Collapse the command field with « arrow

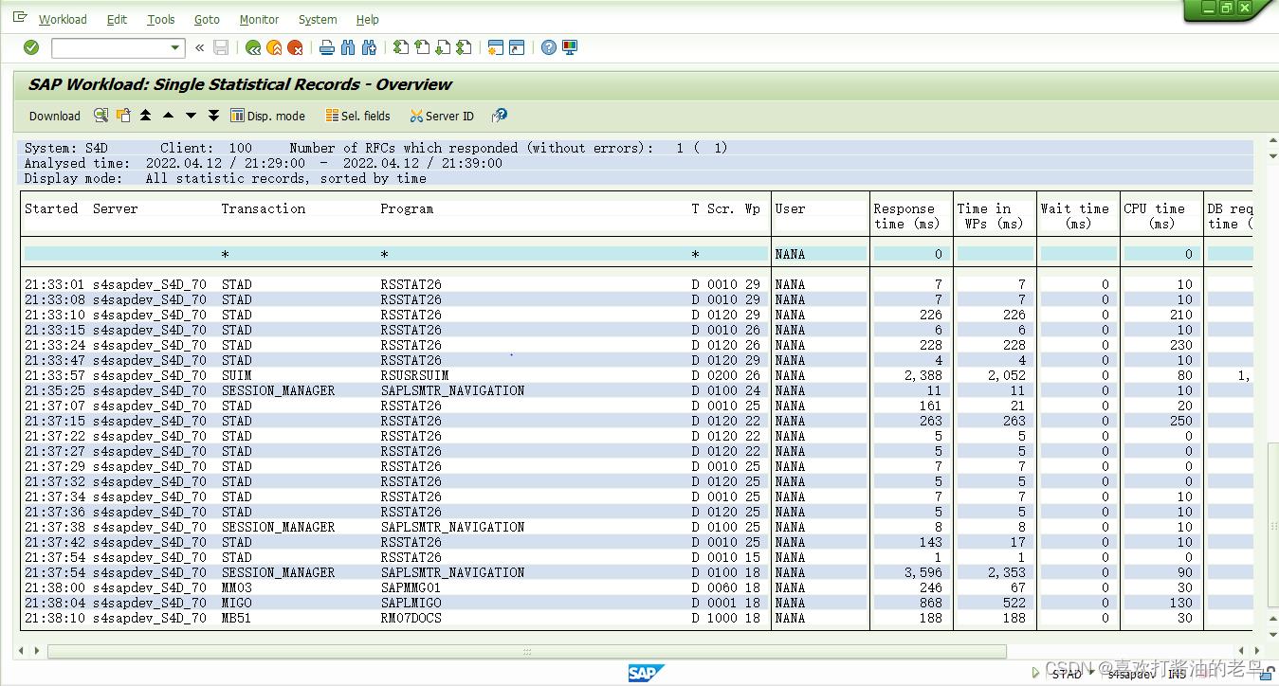pos(199,47)
